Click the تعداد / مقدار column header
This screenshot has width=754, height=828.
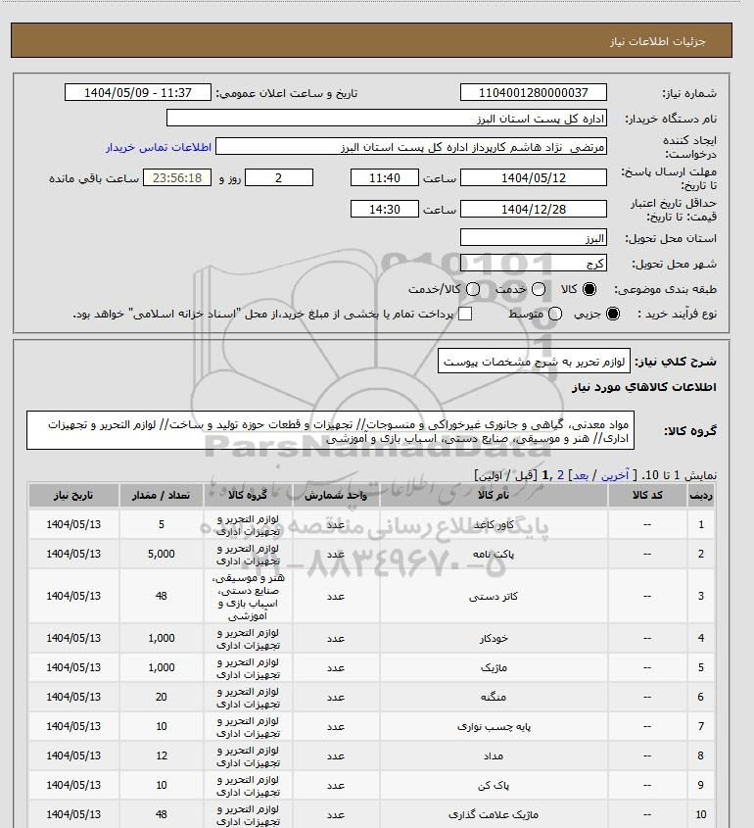pyautogui.click(x=162, y=495)
